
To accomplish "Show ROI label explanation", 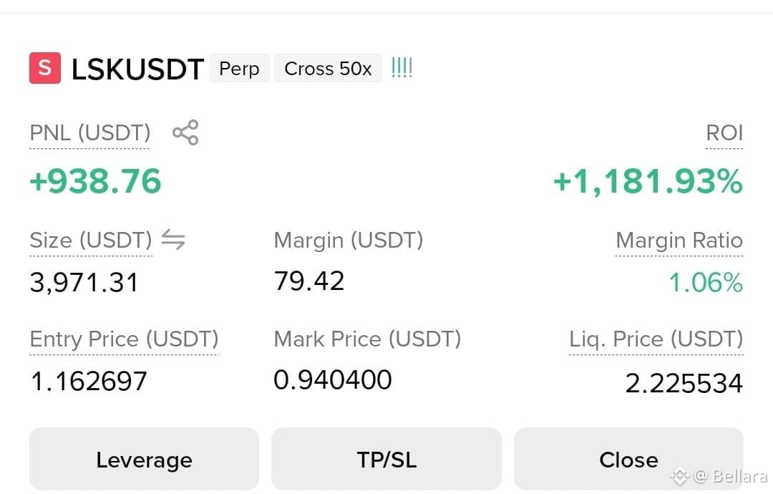I will 724,133.
